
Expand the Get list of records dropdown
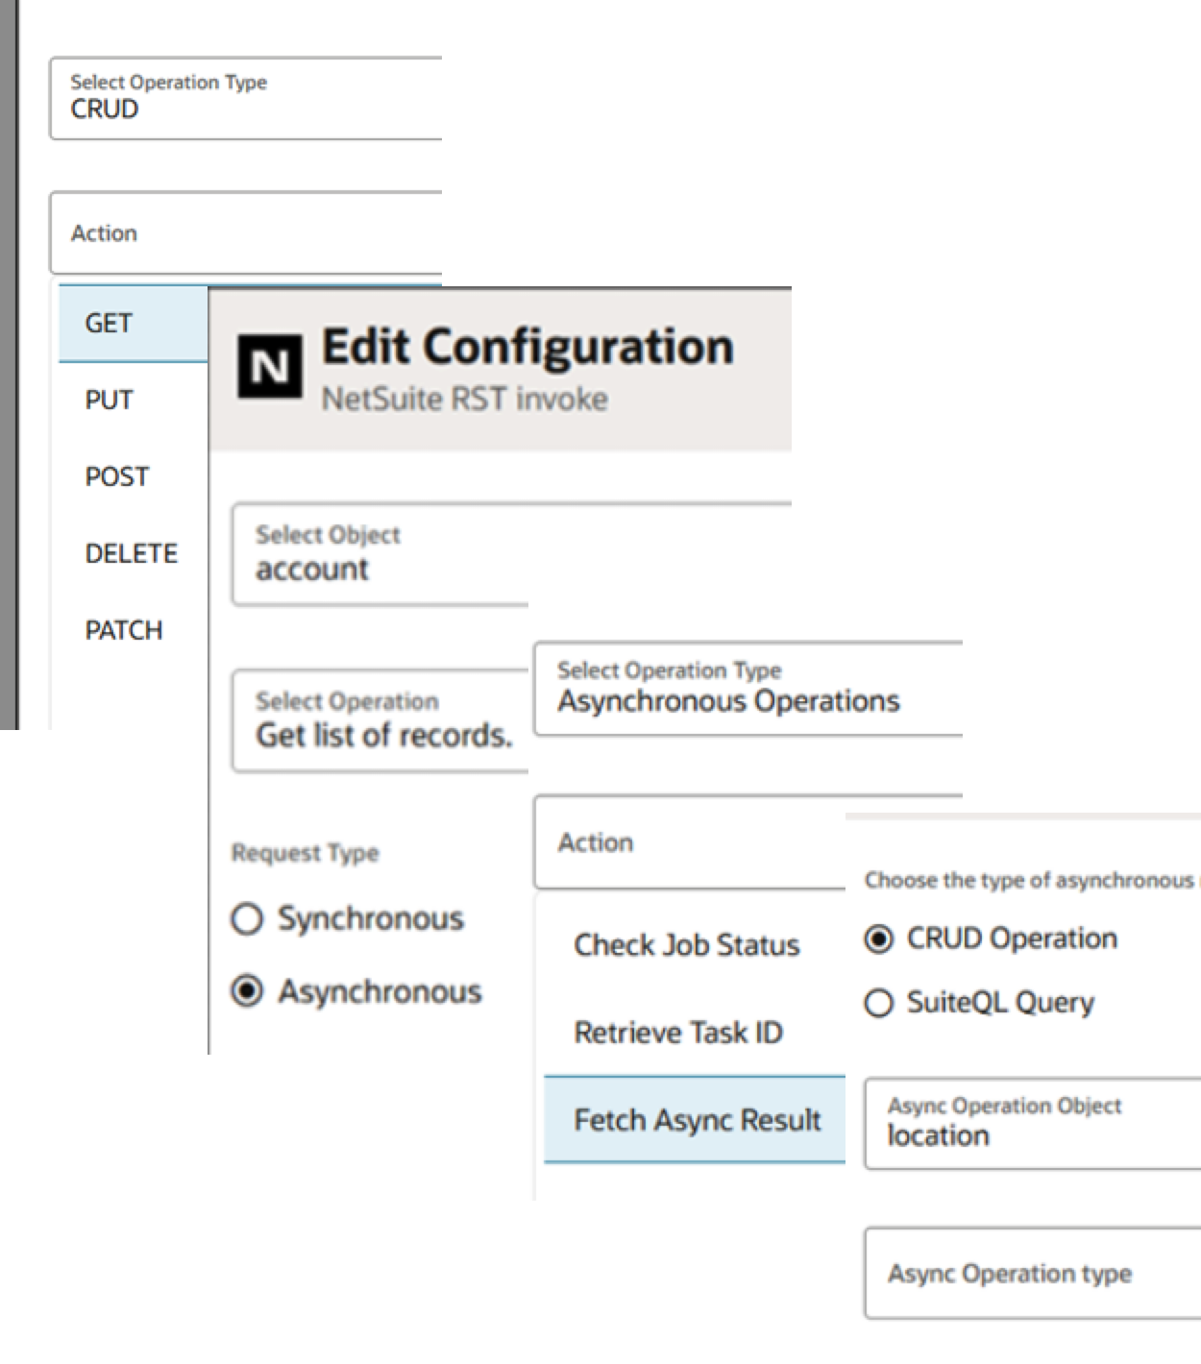[380, 720]
